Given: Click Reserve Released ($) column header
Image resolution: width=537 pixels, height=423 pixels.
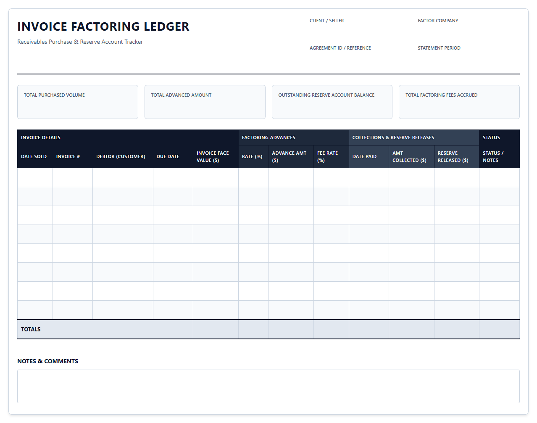Looking at the screenshot, I should (x=456, y=156).
